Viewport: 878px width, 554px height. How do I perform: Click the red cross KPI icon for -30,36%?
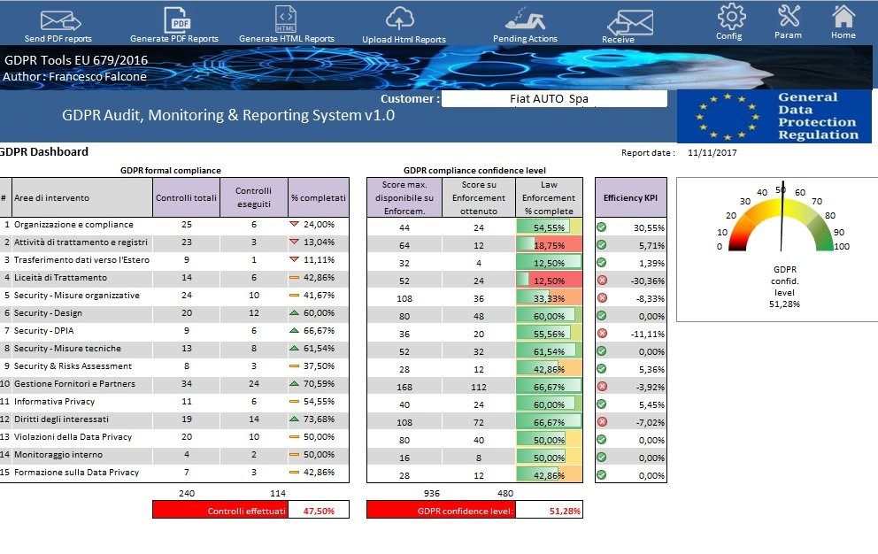click(602, 280)
